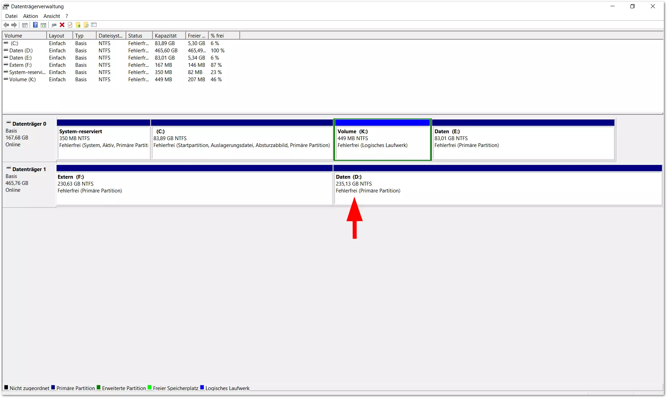Sort by the Volume column header

24,35
